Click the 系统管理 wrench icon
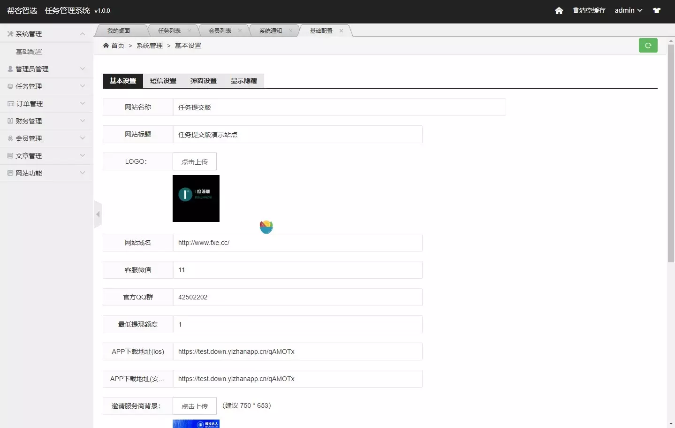The width and height of the screenshot is (675, 428). point(10,34)
